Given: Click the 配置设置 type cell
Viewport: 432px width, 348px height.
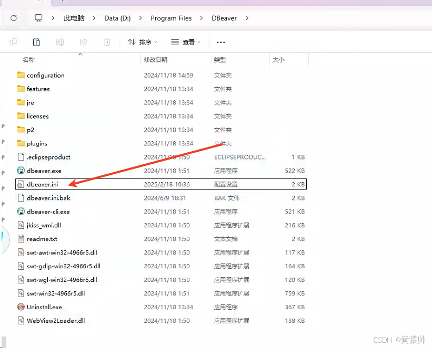Looking at the screenshot, I should [226, 184].
